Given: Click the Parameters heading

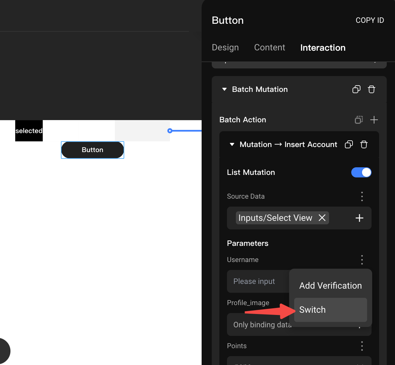Looking at the screenshot, I should [x=248, y=243].
